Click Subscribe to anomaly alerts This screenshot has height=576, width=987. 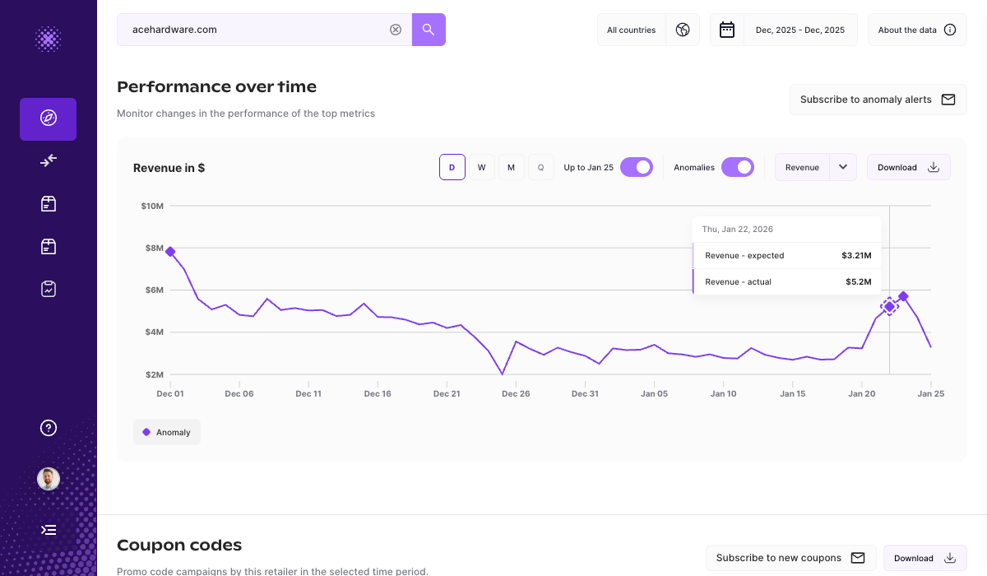tap(878, 99)
